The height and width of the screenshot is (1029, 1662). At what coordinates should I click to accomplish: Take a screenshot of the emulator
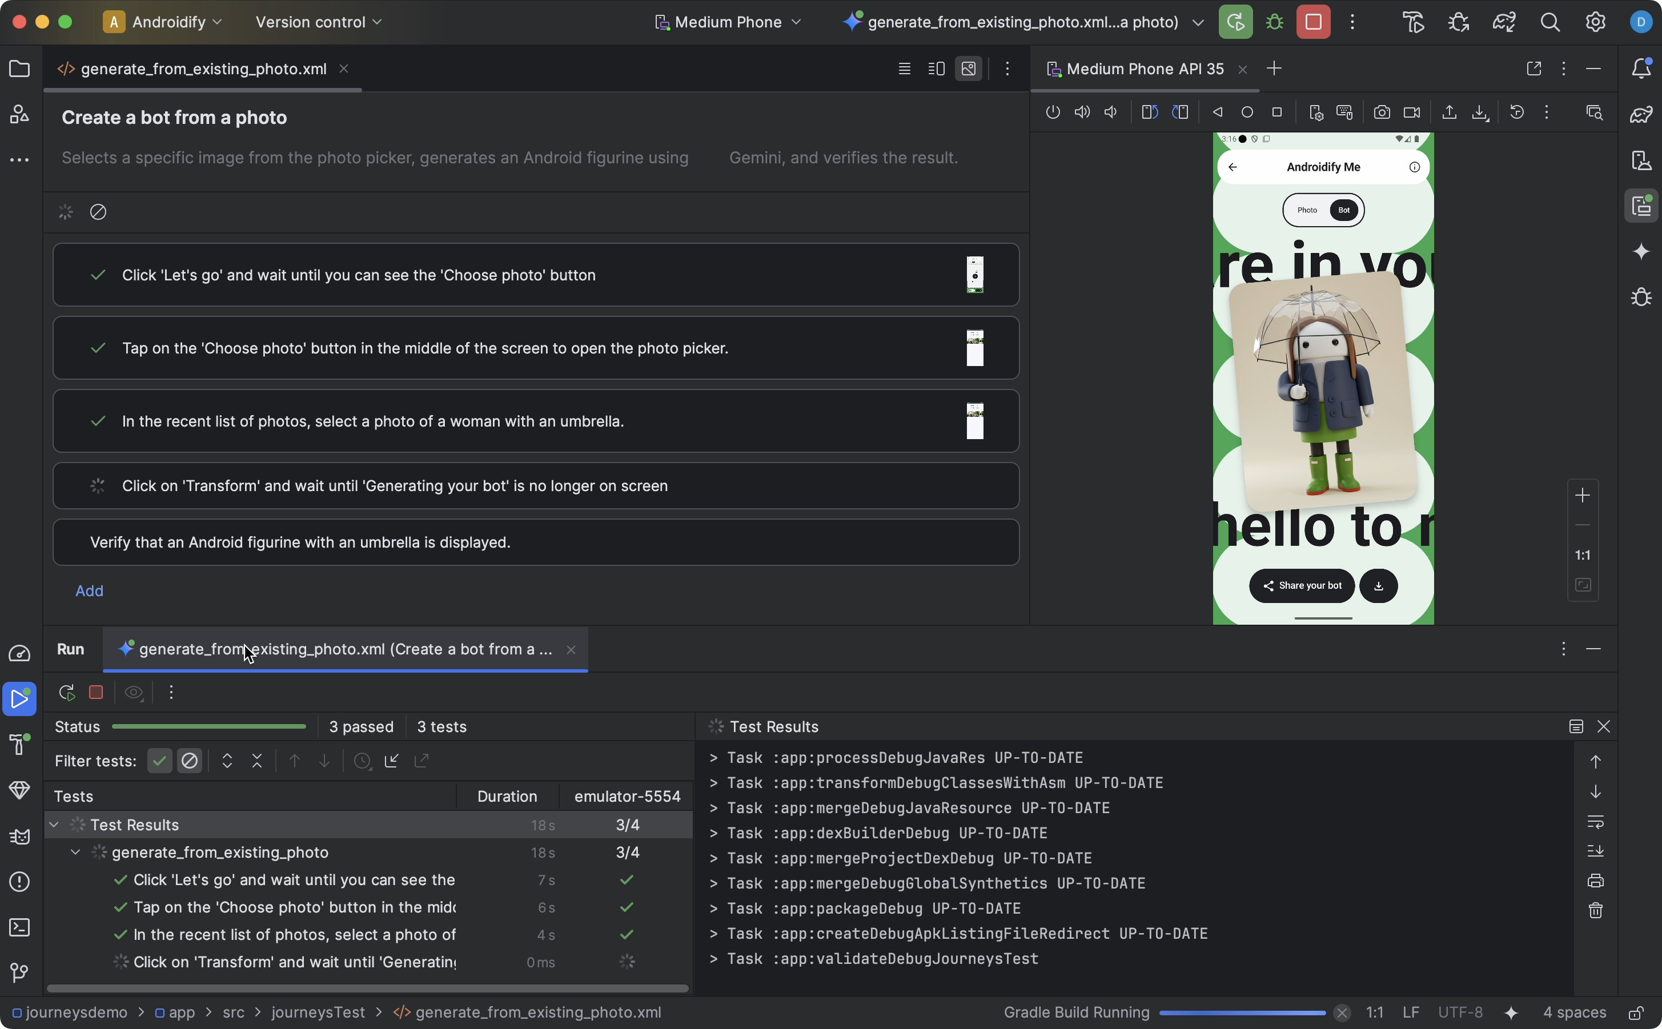[1382, 112]
